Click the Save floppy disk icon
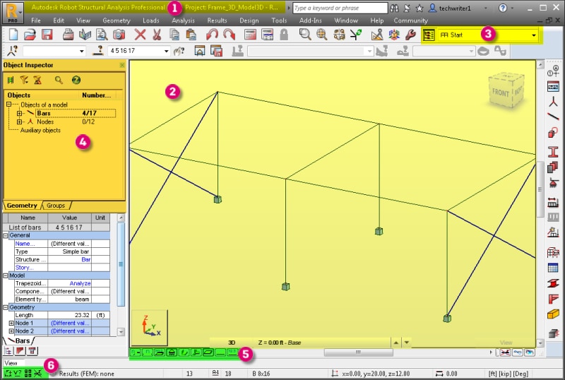Image resolution: width=565 pixels, height=380 pixels. (47, 35)
